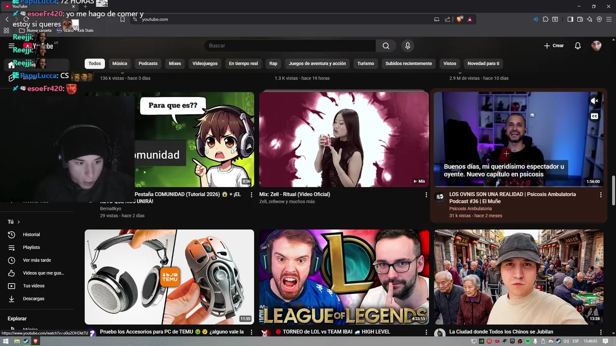Open the account avatar menu
616x346 pixels.
(596, 46)
